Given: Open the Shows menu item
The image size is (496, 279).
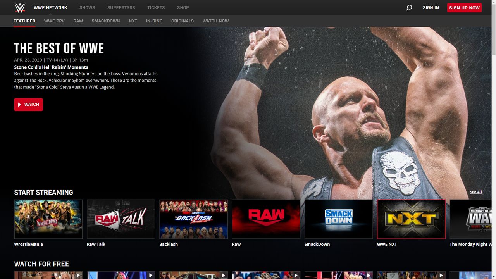Looking at the screenshot, I should 87,7.
